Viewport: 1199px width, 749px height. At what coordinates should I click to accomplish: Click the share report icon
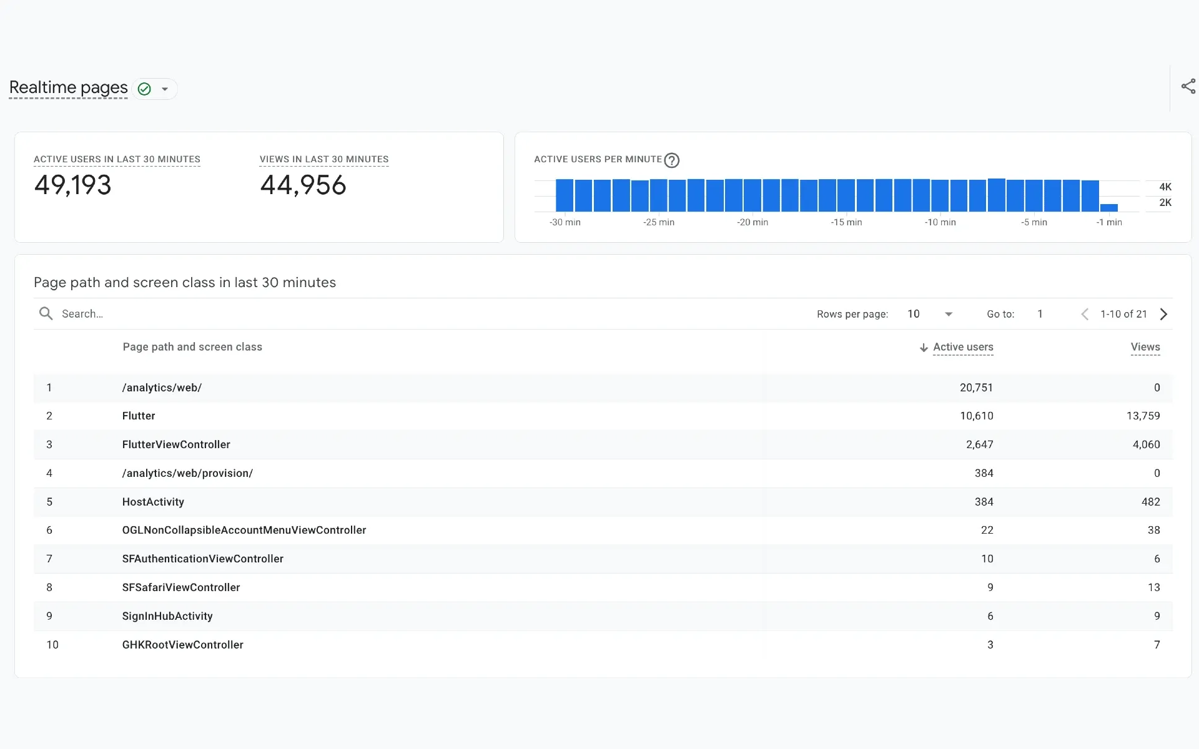[1188, 87]
